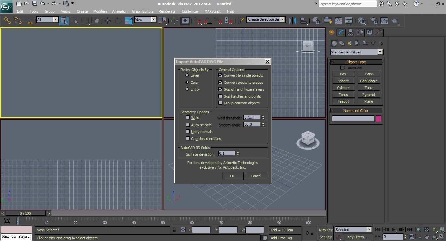Open the Modifiers menu
446x241 pixels.
click(100, 11)
